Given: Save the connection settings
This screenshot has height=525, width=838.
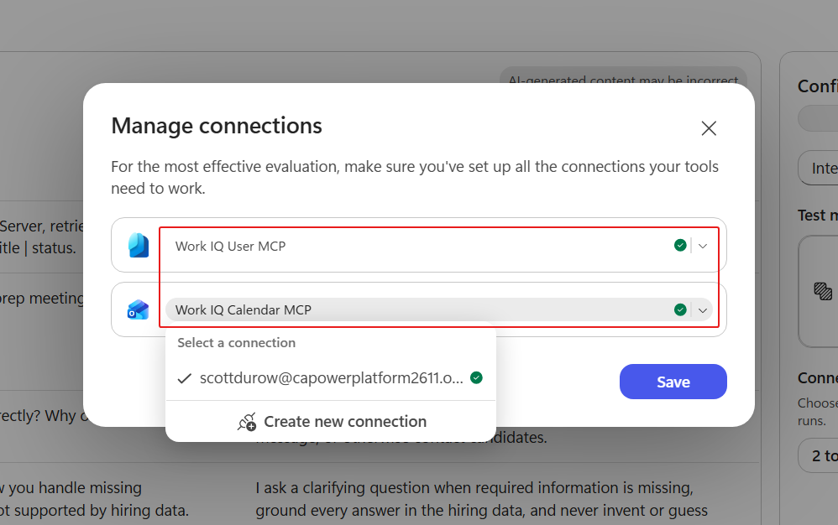Looking at the screenshot, I should coord(673,382).
